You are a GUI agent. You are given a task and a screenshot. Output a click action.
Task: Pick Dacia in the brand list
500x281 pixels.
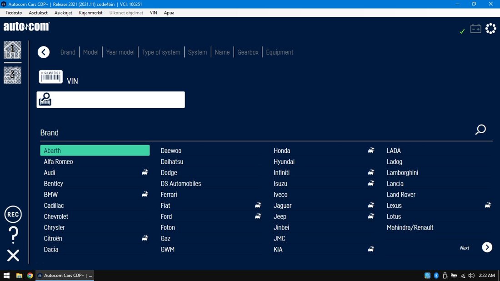point(51,250)
